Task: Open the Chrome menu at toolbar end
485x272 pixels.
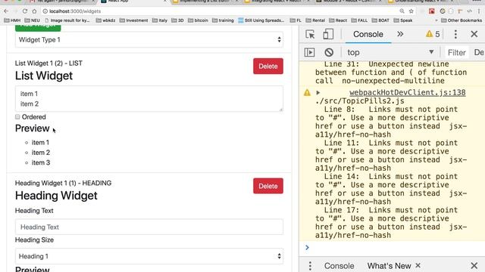Action: coord(479,11)
